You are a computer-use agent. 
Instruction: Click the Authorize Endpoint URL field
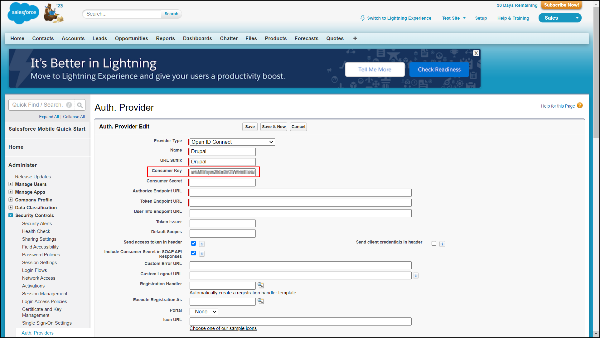pyautogui.click(x=300, y=193)
